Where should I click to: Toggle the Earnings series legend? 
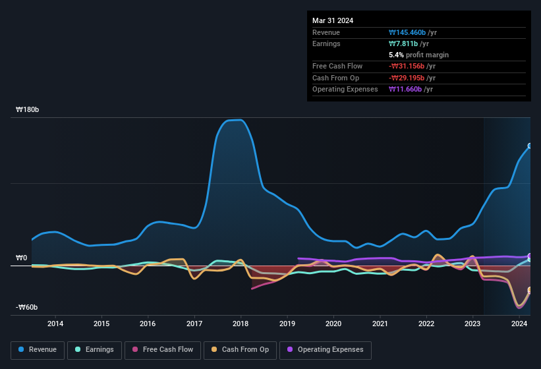(94, 350)
